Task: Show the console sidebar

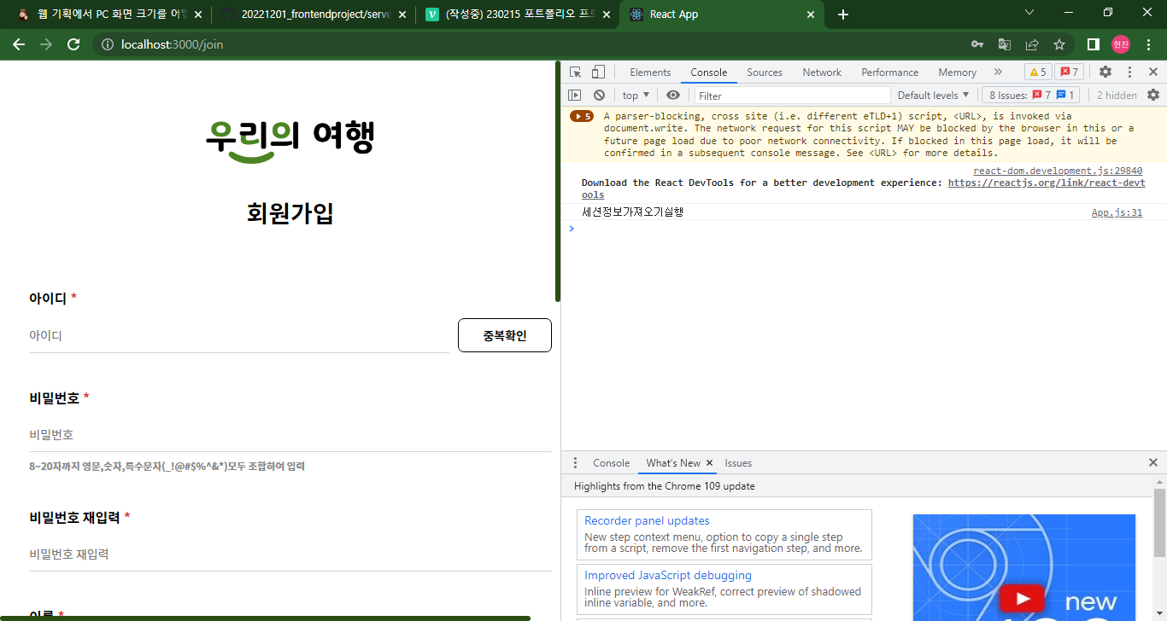Action: [x=575, y=96]
